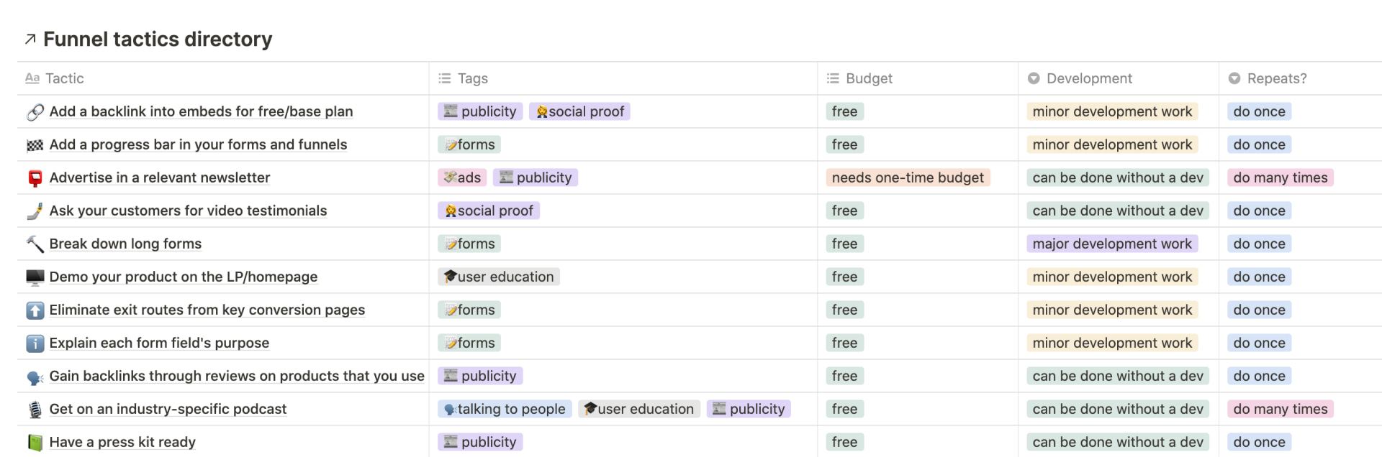
Task: Click the red mailbox icon for newsletter tactic
Action: tap(35, 178)
